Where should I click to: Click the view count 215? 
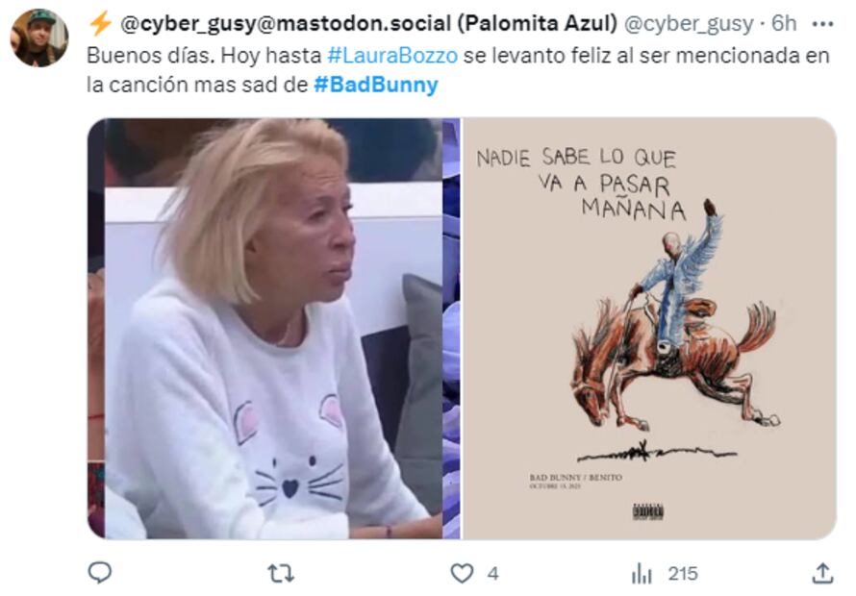(x=683, y=574)
